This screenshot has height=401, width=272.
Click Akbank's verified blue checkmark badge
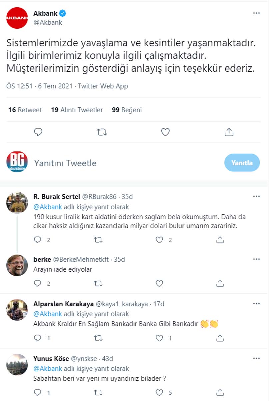tap(62, 13)
